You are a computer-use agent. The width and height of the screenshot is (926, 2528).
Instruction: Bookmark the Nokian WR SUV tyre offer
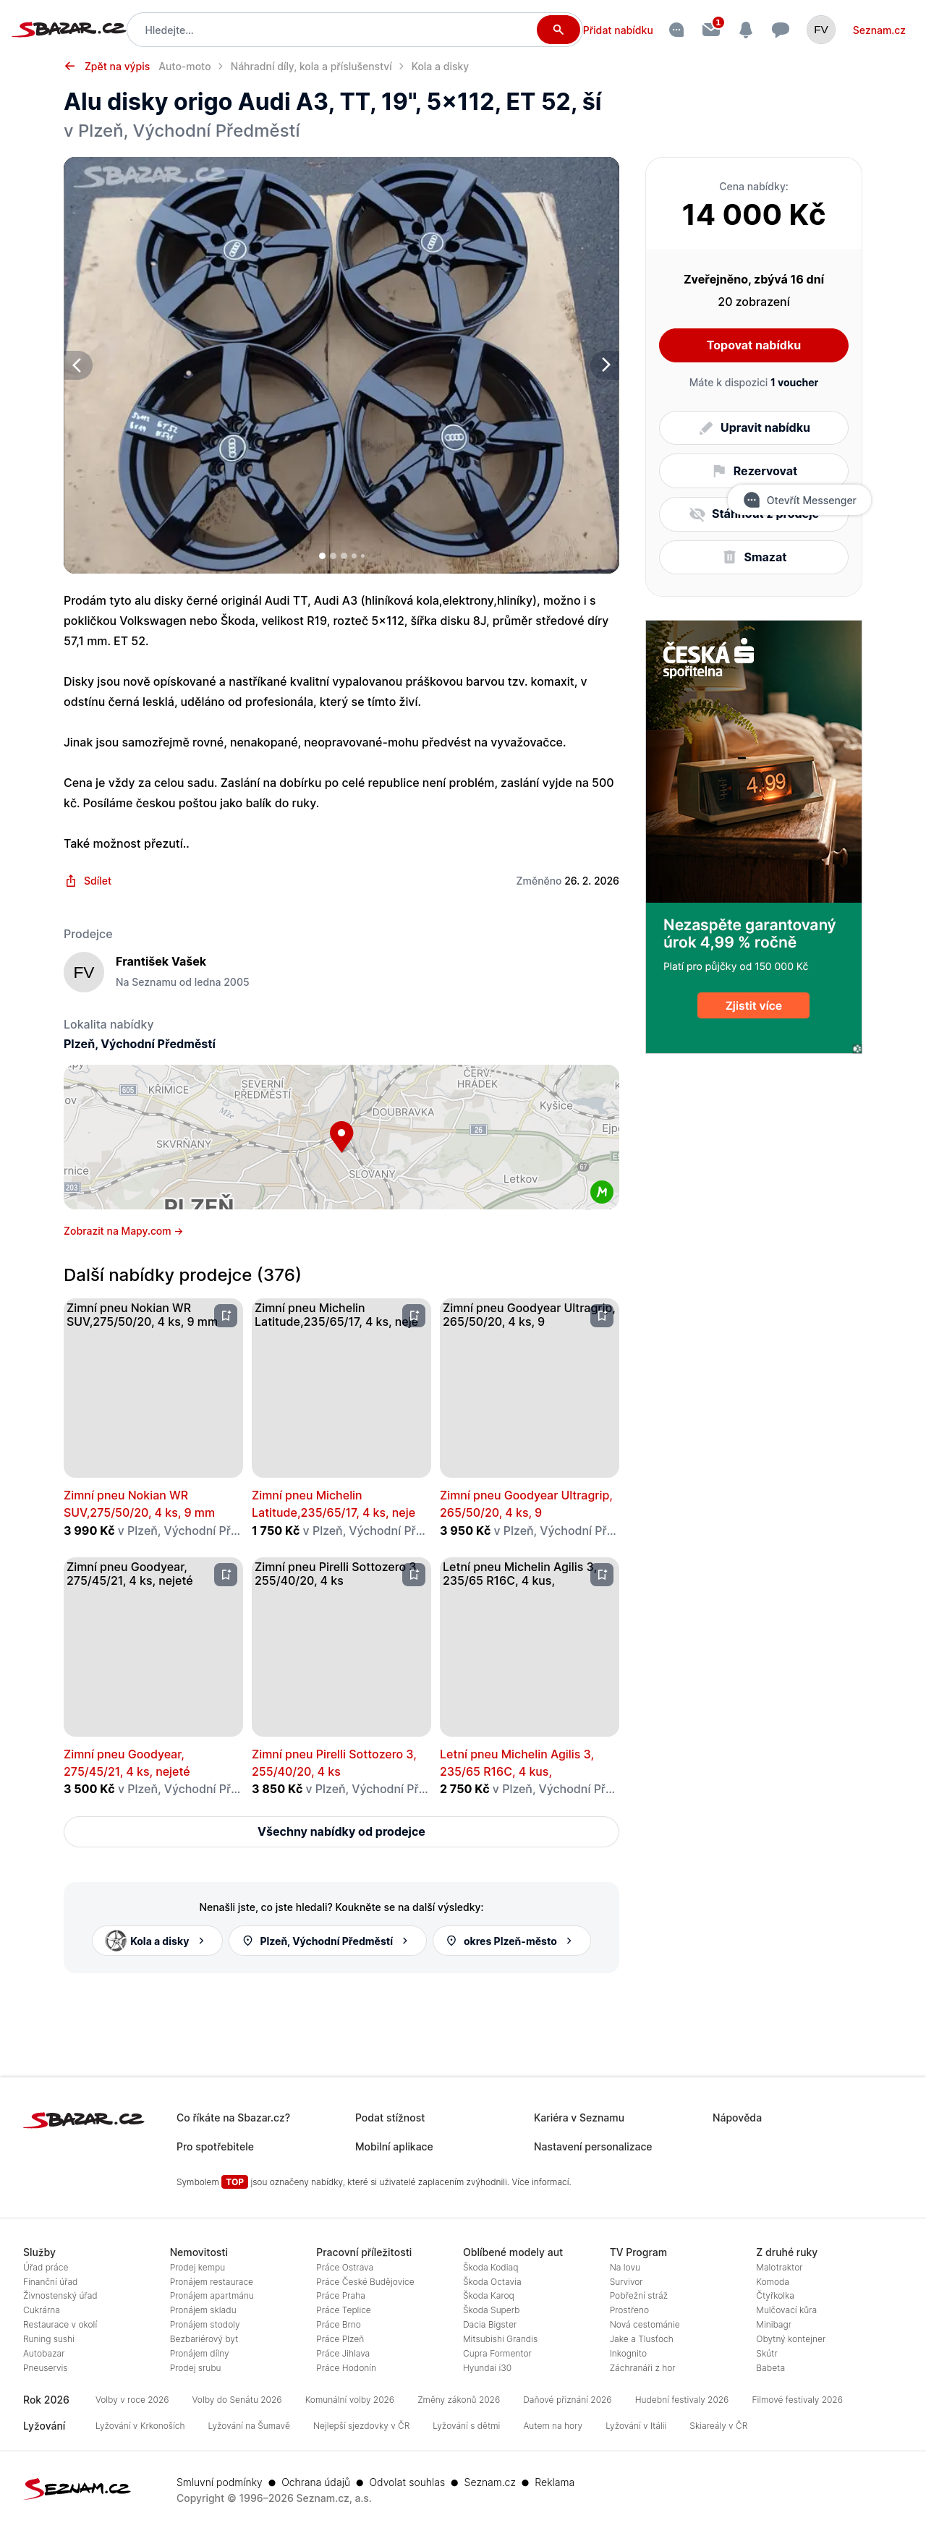click(226, 1315)
